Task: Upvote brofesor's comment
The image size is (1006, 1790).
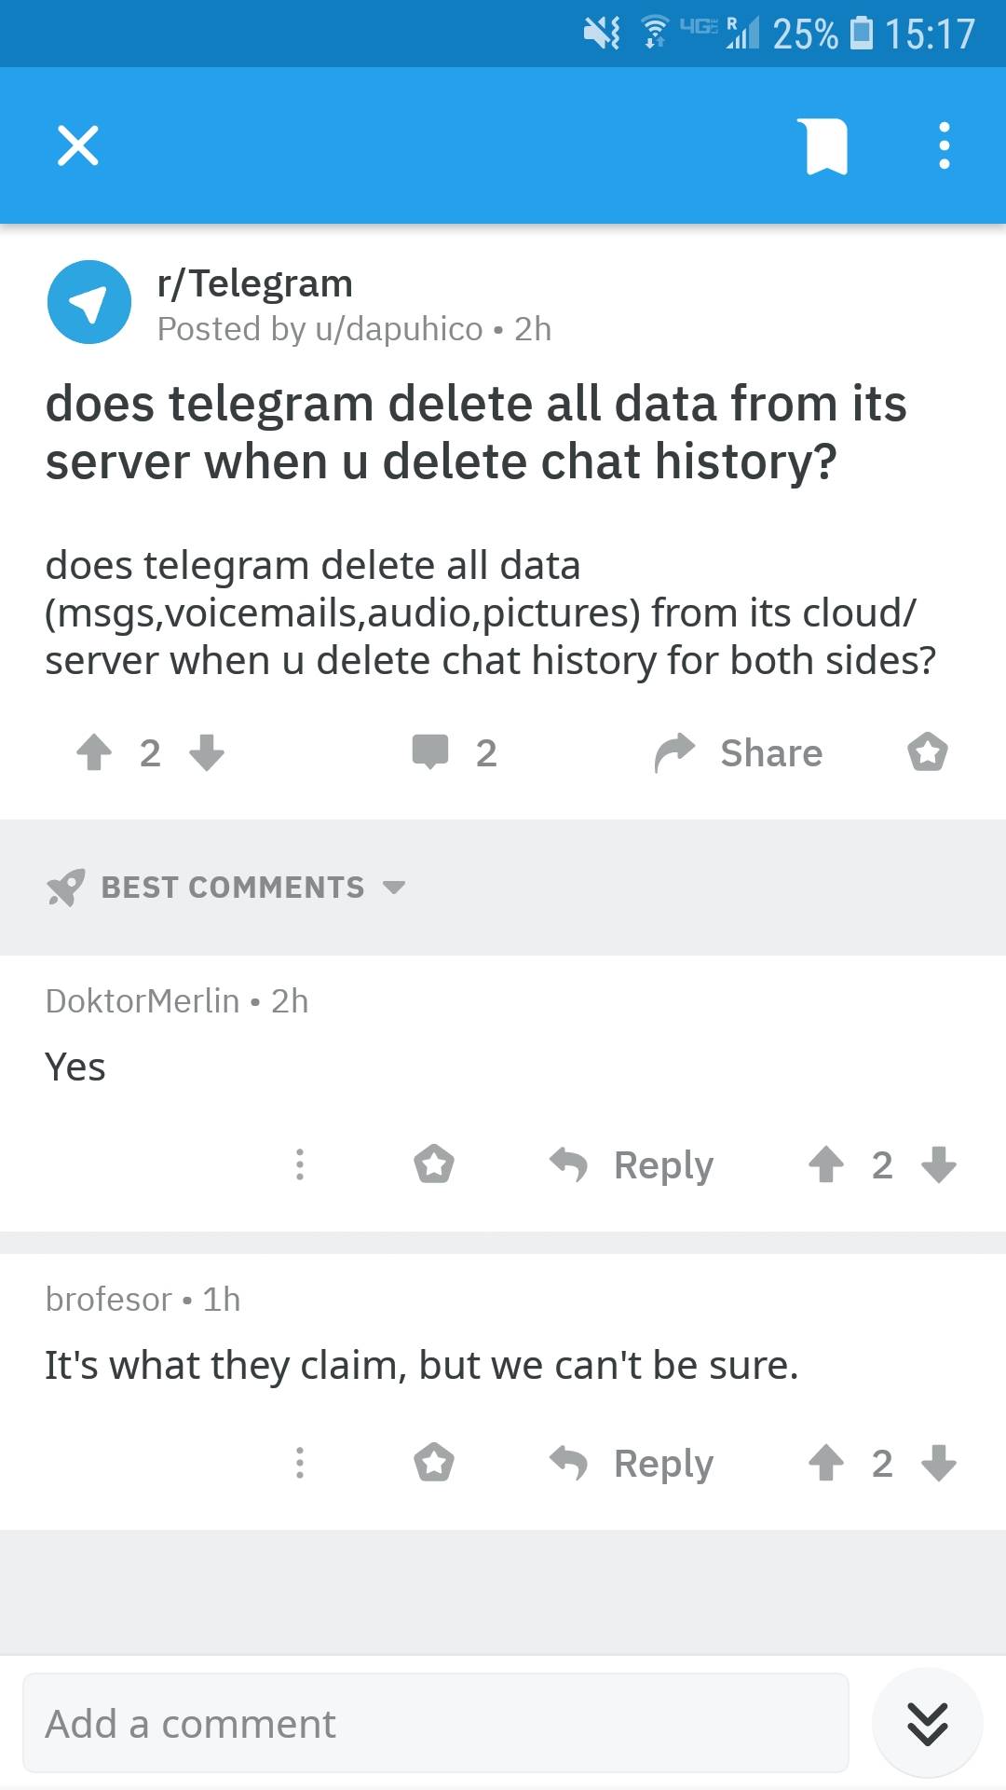Action: [x=823, y=1463]
